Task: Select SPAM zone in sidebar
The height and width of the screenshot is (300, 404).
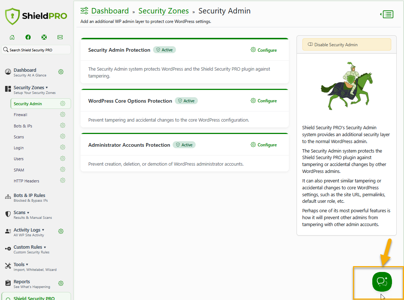Action: 19,170
